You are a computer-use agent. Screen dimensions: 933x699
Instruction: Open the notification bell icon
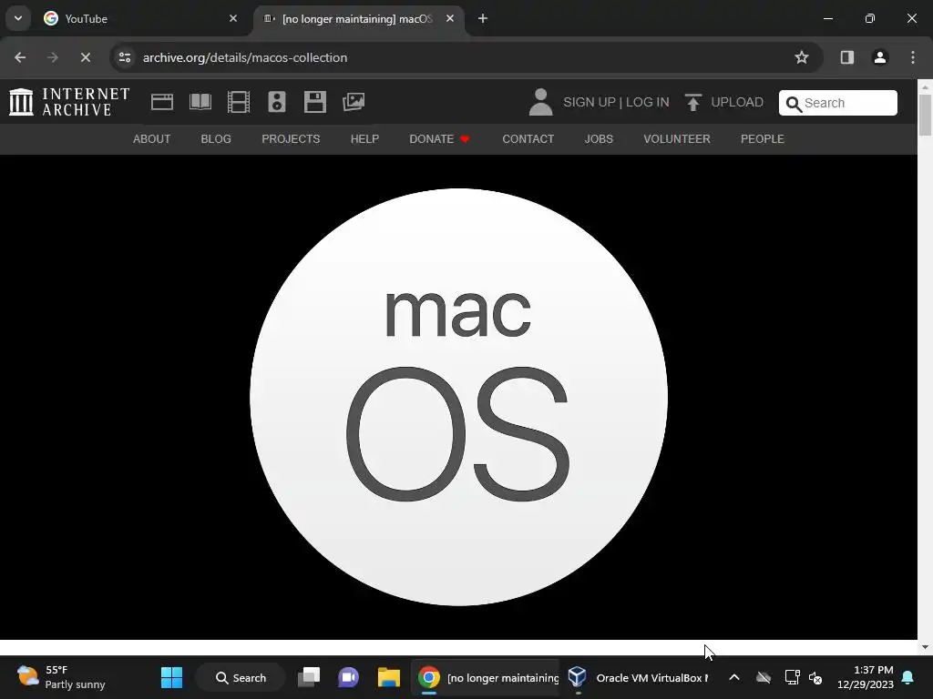coord(908,677)
